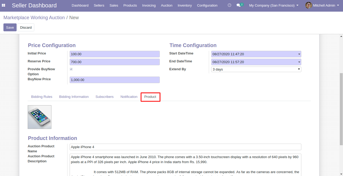Open the Dashboard menu

[x=80, y=5]
